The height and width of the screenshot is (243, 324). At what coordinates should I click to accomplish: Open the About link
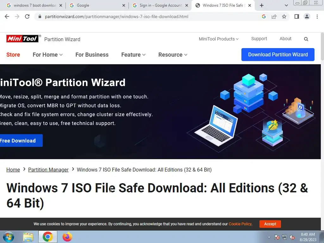(x=285, y=39)
